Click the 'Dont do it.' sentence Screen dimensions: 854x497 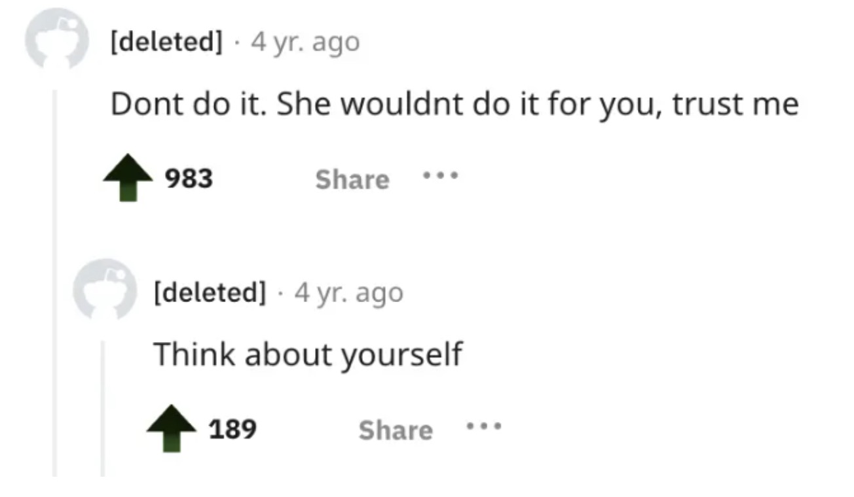click(188, 105)
